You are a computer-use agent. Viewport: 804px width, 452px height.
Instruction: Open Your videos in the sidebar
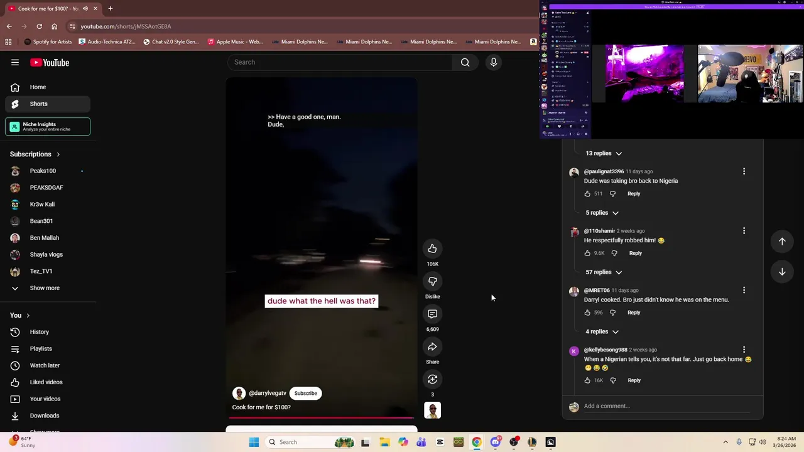pos(48,399)
